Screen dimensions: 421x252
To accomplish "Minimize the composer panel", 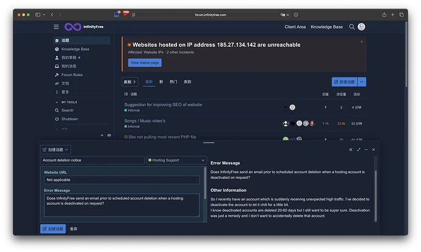I will pyautogui.click(x=366, y=150).
